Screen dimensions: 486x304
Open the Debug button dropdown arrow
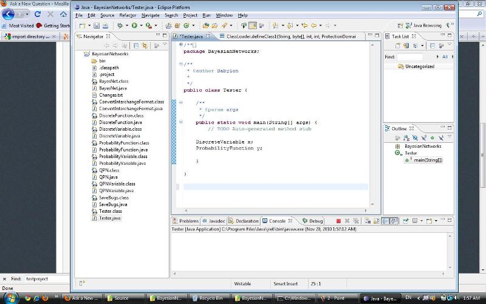pos(127,26)
